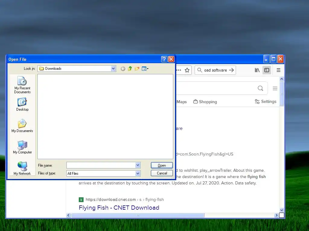Cancel the Open File dialog
This screenshot has width=309, height=231.
coord(162,173)
